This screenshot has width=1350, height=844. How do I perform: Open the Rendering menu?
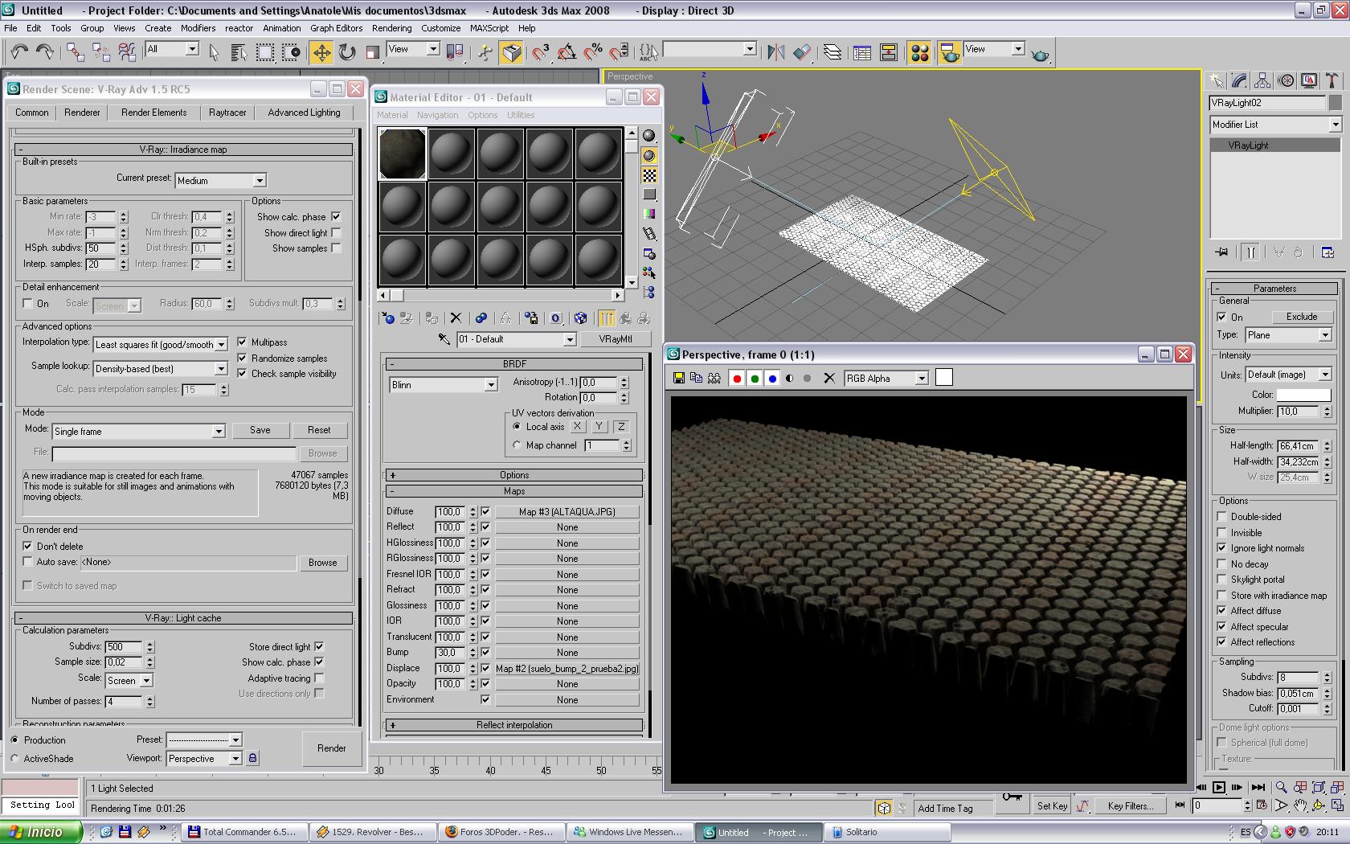pyautogui.click(x=391, y=28)
